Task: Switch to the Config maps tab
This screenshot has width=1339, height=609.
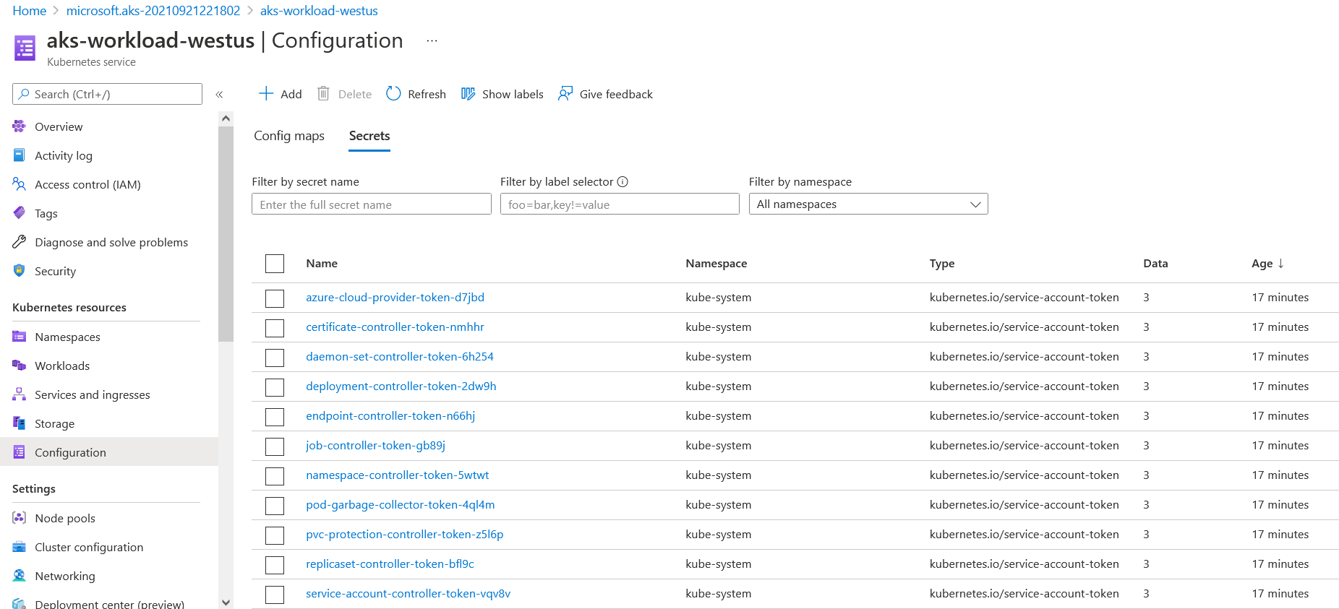Action: (289, 136)
